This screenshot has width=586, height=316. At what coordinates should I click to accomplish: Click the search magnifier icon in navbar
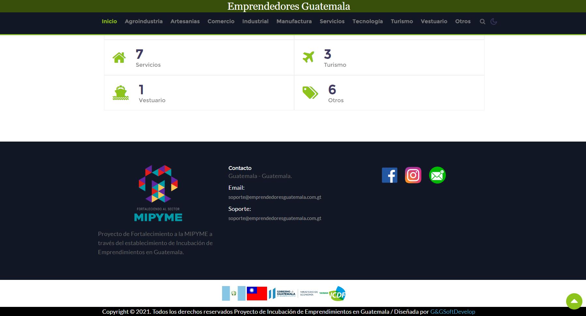pos(482,21)
